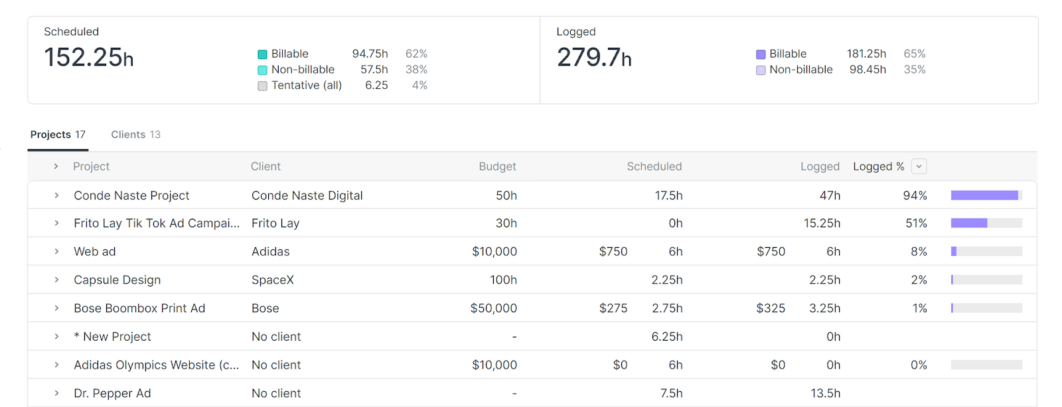The image size is (1062, 407).
Task: Click the Conde Naste Project progress bar
Action: (x=986, y=195)
